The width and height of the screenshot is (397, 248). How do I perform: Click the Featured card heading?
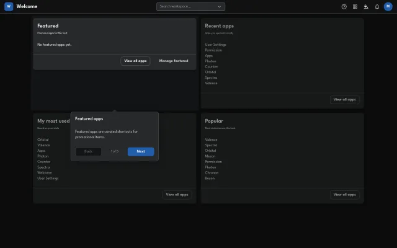[48, 26]
